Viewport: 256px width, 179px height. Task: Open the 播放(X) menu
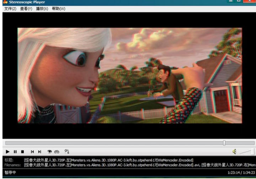tap(42, 9)
